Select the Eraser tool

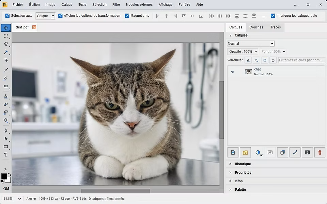(x=6, y=78)
